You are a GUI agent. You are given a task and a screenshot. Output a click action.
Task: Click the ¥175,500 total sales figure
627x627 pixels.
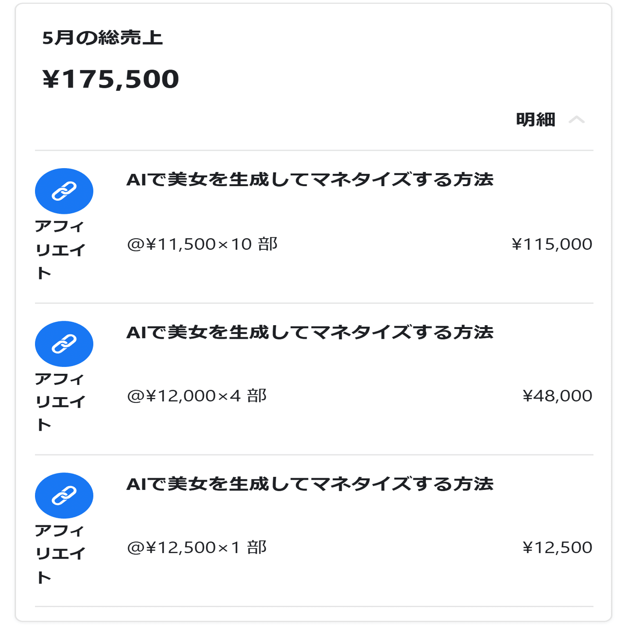[x=111, y=79]
